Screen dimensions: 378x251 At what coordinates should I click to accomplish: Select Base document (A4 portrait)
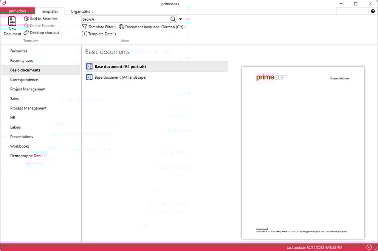[x=157, y=66]
